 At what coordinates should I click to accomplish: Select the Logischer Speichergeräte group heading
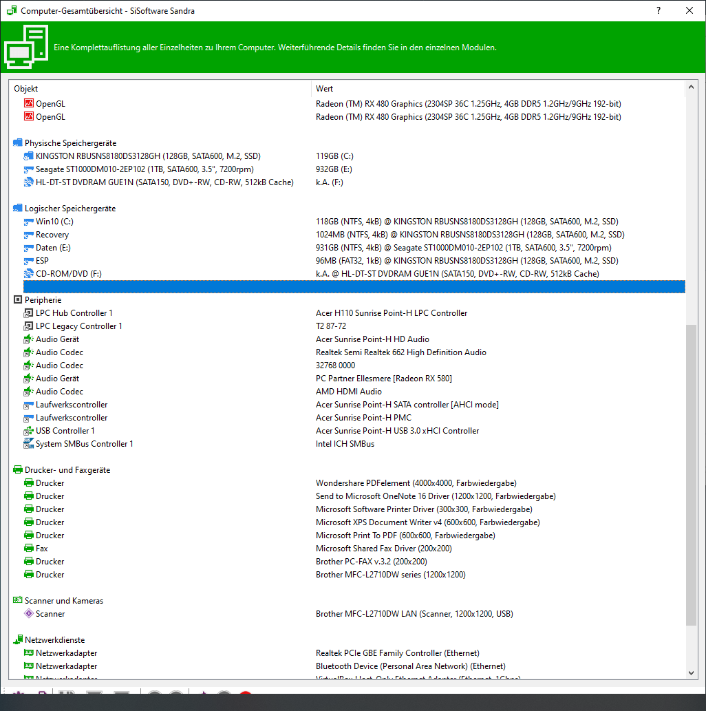click(x=70, y=209)
